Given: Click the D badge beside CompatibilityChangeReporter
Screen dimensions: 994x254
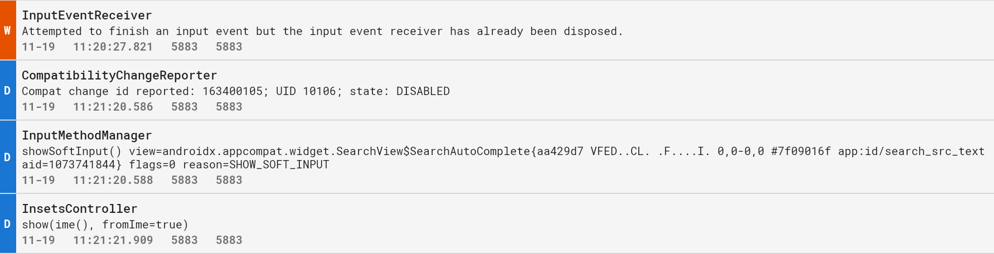Looking at the screenshot, I should pyautogui.click(x=8, y=90).
